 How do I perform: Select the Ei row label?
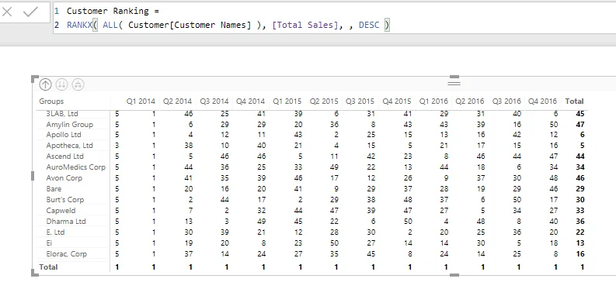(49, 243)
